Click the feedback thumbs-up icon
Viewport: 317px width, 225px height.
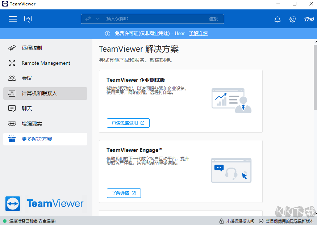[28, 19]
